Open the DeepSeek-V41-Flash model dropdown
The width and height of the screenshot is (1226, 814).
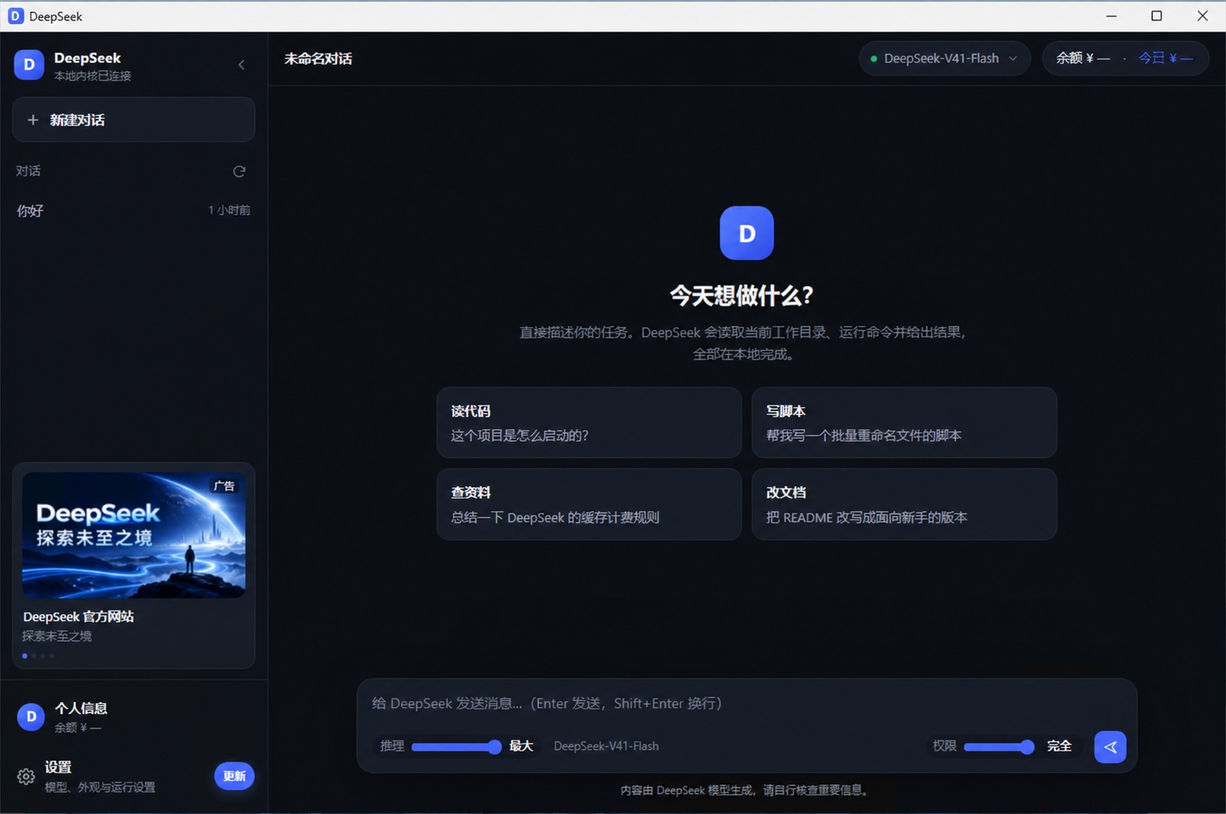tap(945, 58)
